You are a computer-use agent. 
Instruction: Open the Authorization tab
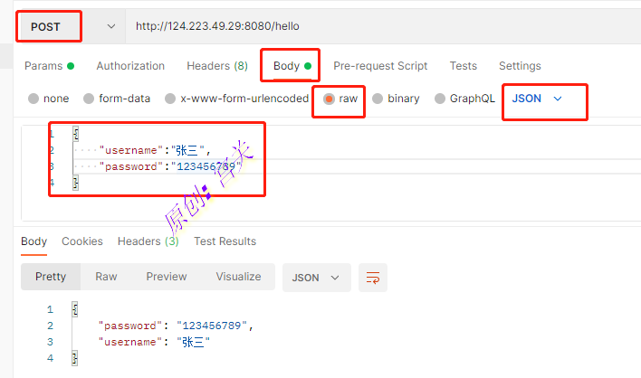(x=130, y=66)
